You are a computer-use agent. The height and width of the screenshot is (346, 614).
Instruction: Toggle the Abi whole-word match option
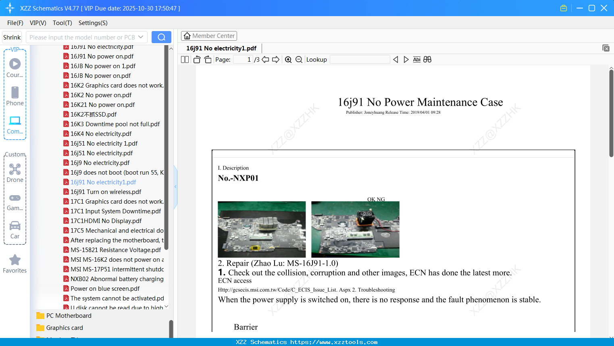(416, 60)
